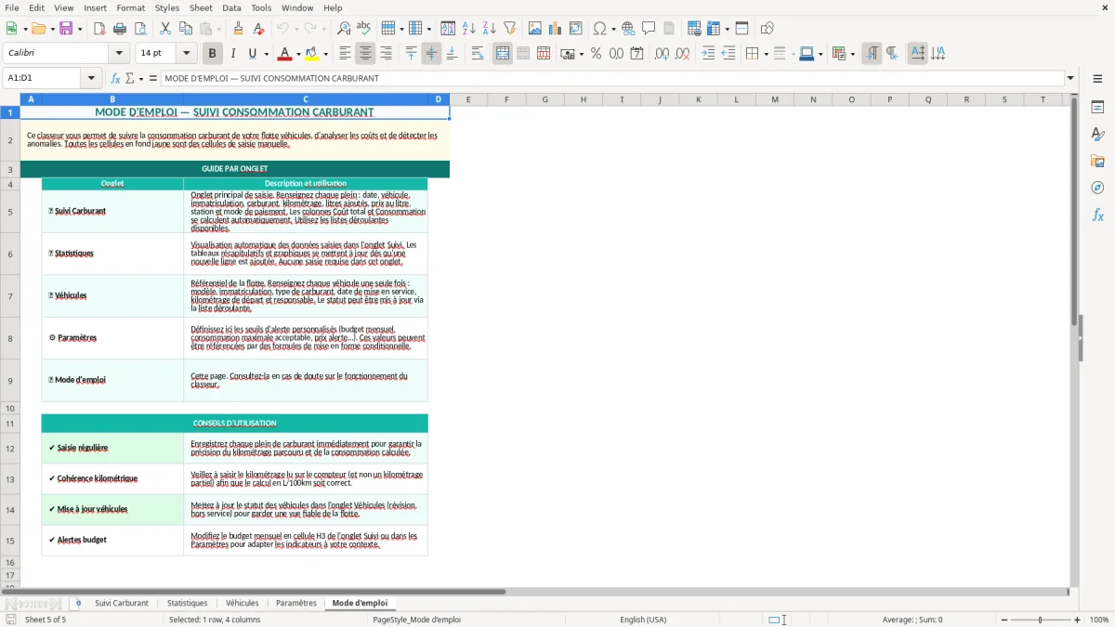Expand the Background Color dropdown arrow
Image resolution: width=1115 pixels, height=627 pixels.
pos(325,54)
